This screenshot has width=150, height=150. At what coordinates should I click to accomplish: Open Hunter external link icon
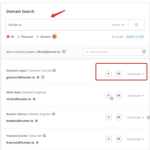(x=123, y=25)
